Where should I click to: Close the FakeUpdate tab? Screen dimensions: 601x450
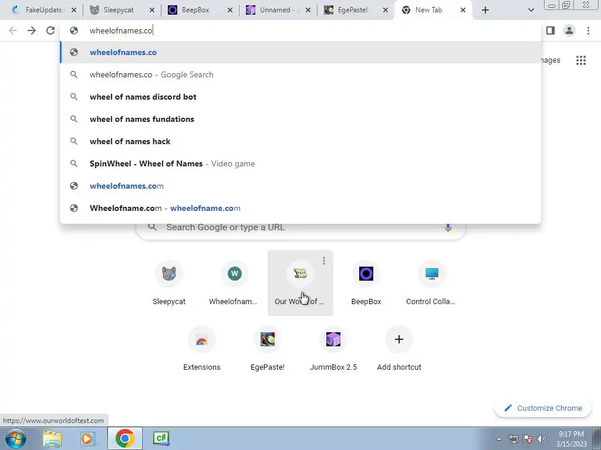73,10
